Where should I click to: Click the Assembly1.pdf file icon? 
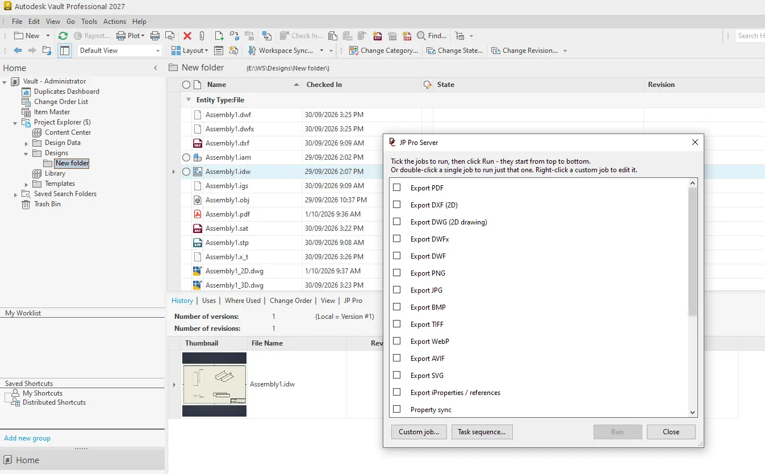pyautogui.click(x=197, y=214)
